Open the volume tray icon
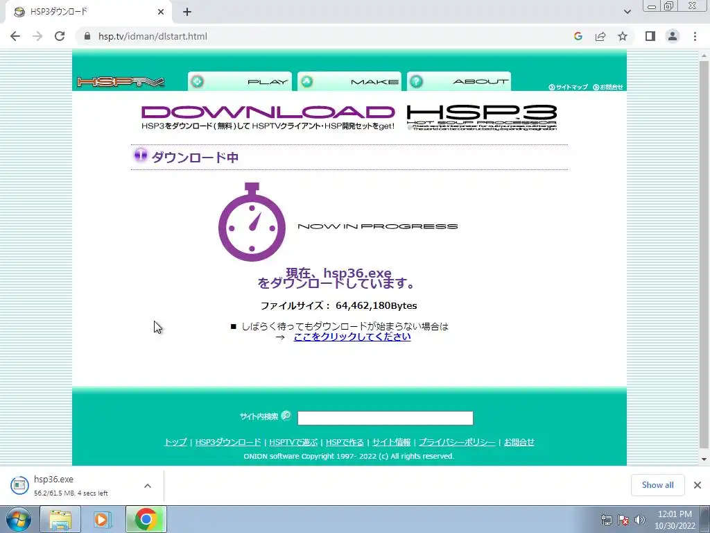This screenshot has height=533, width=710. tap(640, 520)
